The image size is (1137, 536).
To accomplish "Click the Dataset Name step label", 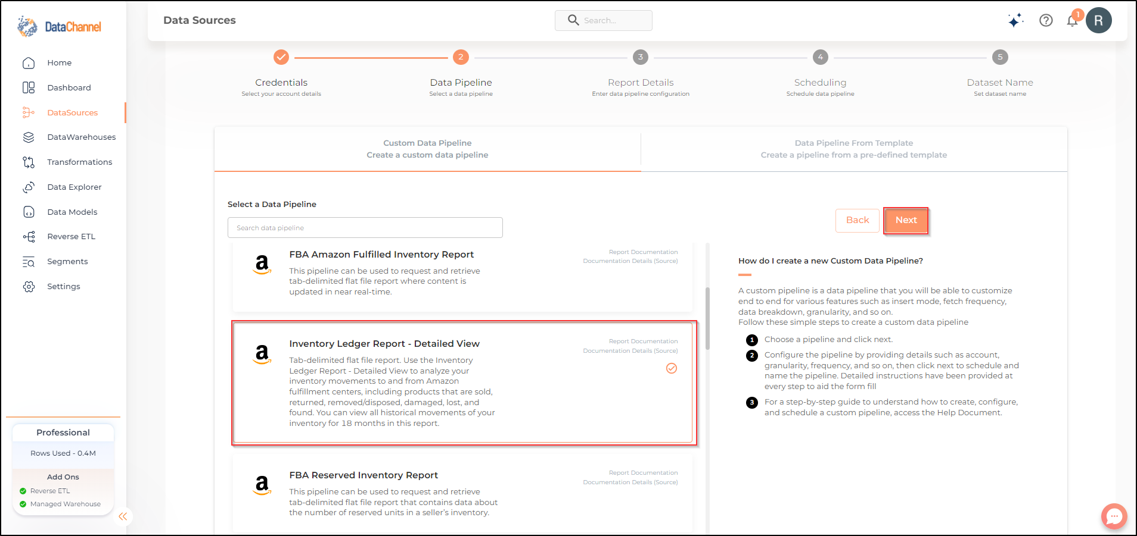I will (1000, 83).
